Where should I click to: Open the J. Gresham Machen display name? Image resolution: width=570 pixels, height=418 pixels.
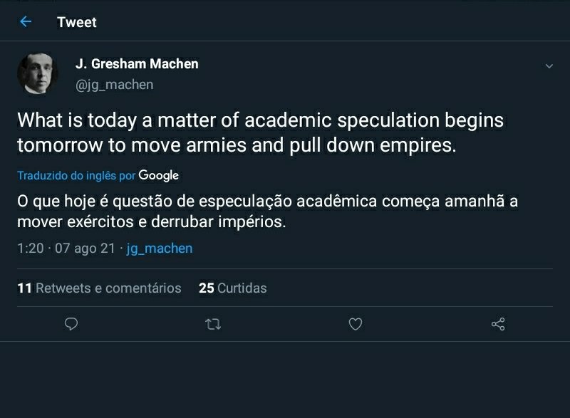[137, 63]
